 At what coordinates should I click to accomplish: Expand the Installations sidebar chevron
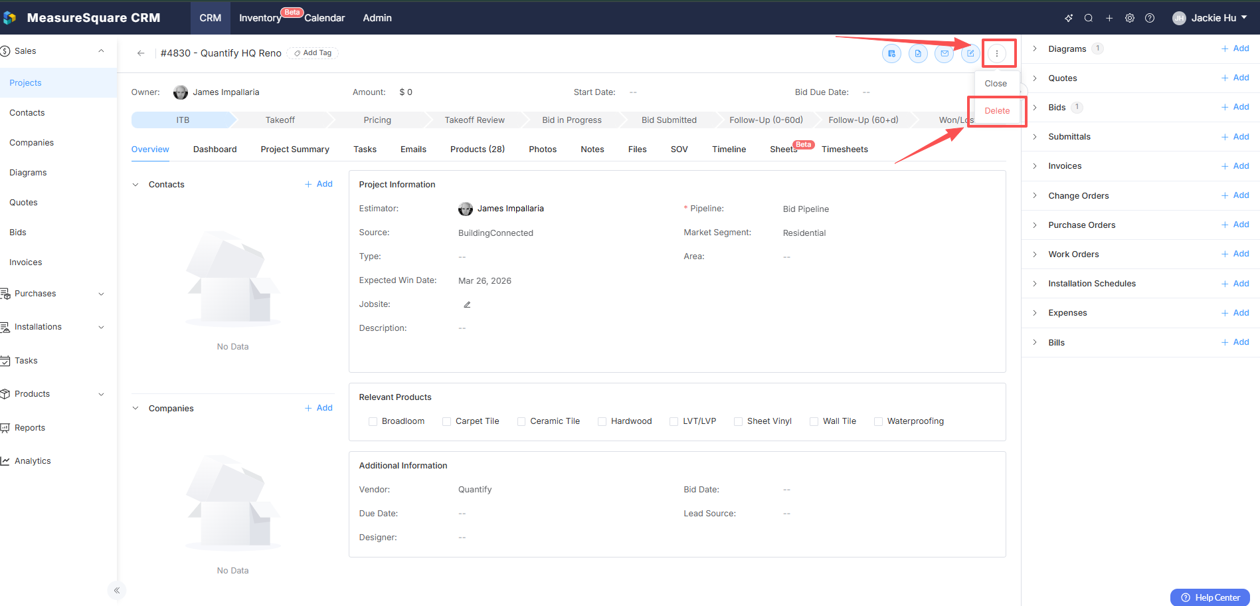pyautogui.click(x=101, y=327)
